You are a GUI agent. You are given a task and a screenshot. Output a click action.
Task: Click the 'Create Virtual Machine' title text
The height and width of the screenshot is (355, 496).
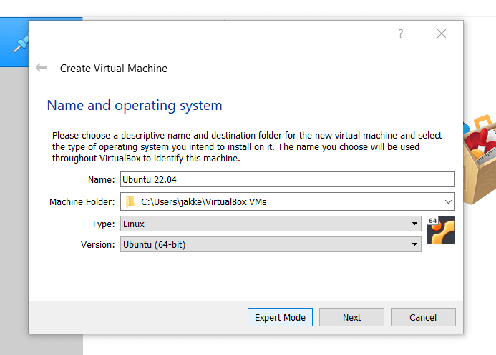click(x=114, y=69)
